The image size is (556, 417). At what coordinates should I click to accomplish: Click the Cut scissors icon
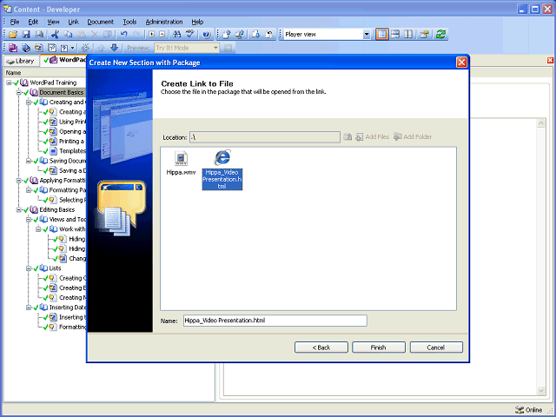tap(55, 35)
